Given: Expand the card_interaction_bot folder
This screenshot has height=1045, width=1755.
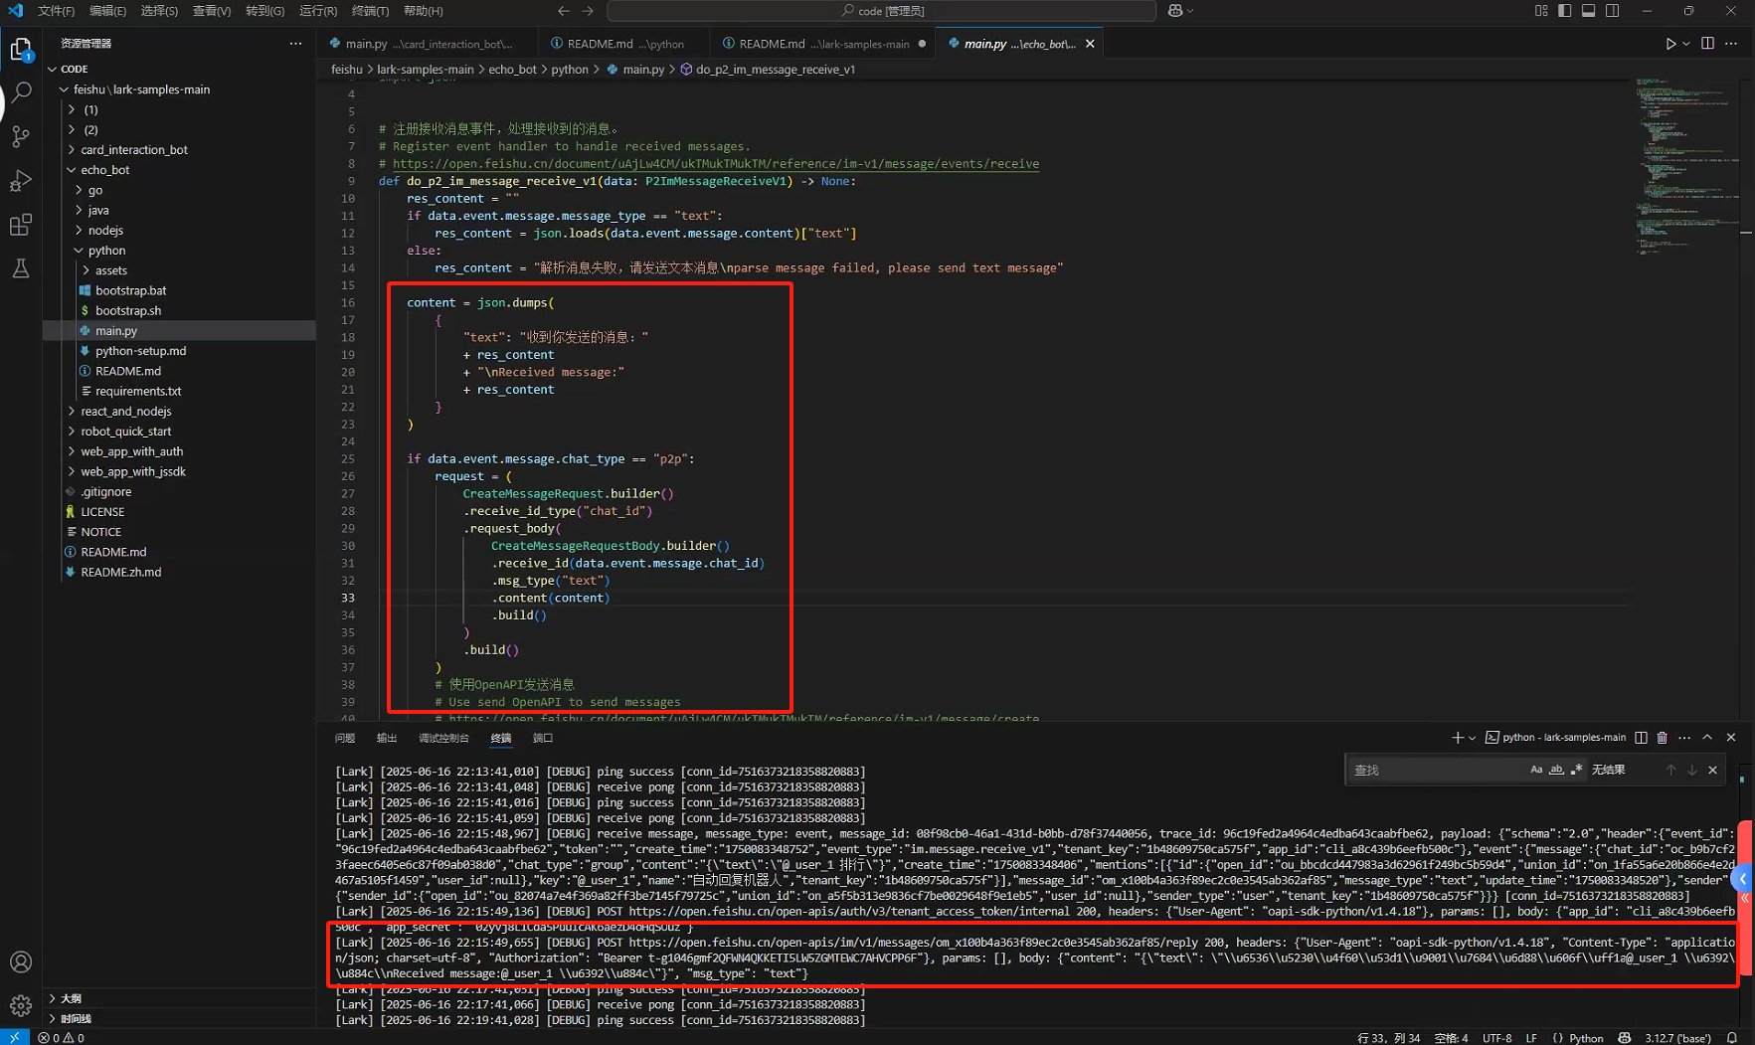Looking at the screenshot, I should [x=134, y=150].
